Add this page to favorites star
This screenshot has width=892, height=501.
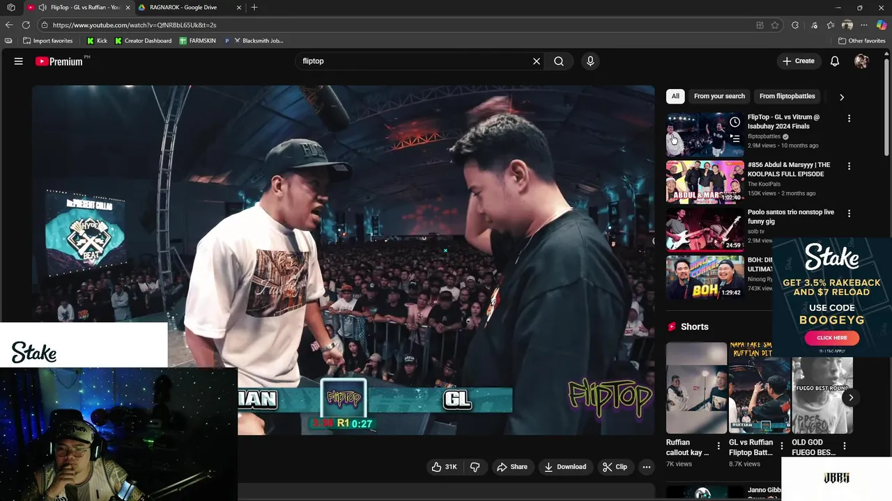pyautogui.click(x=775, y=25)
